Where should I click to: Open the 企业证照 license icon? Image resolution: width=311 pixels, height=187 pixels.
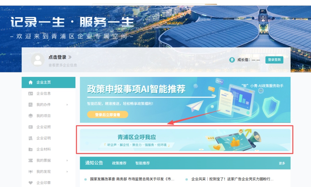point(31,127)
